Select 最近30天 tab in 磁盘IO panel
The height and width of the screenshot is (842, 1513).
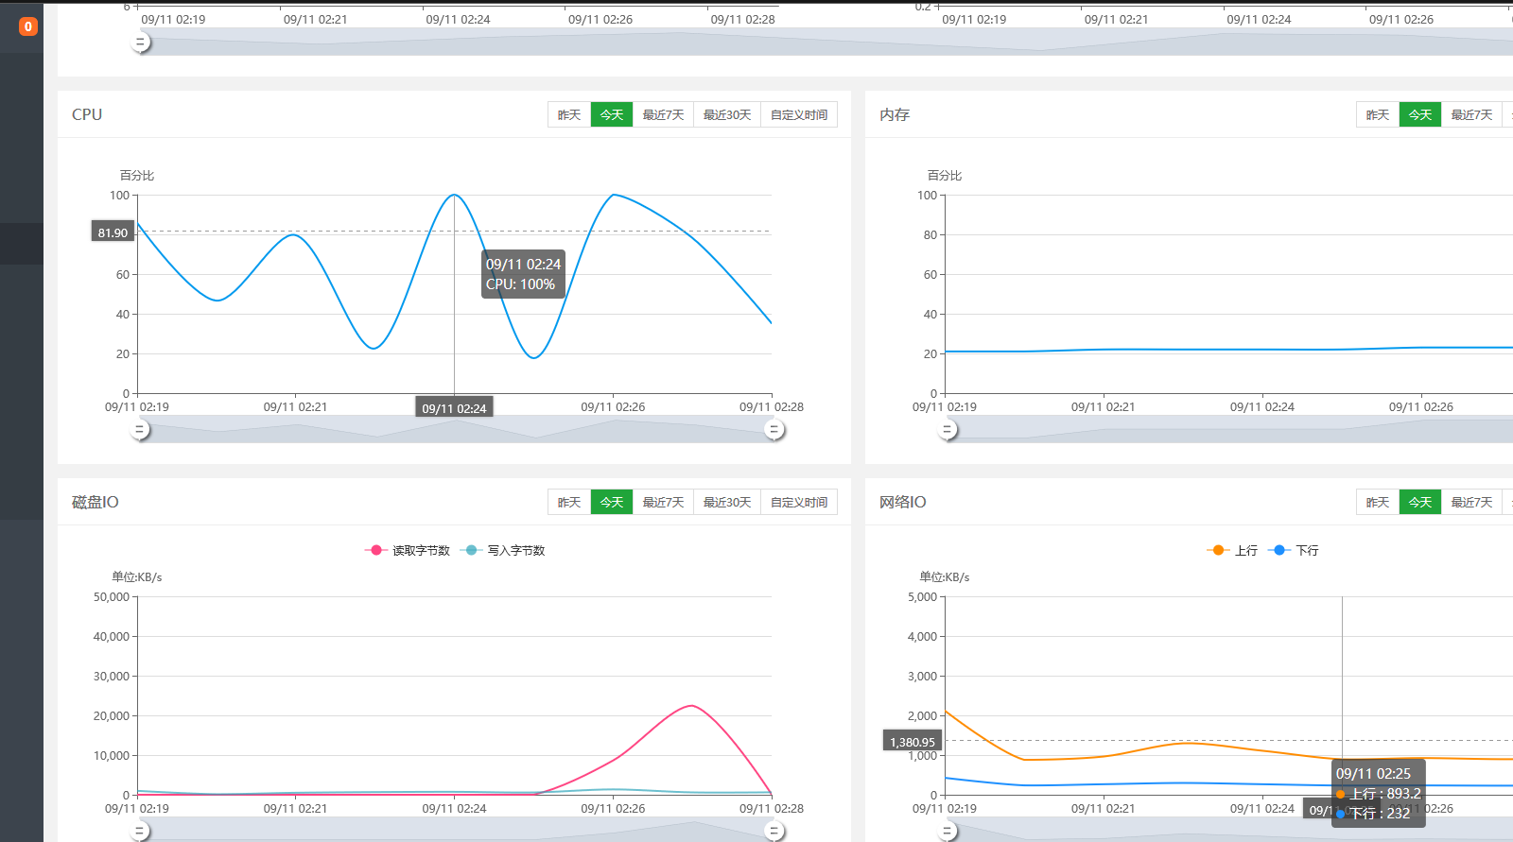(x=727, y=502)
